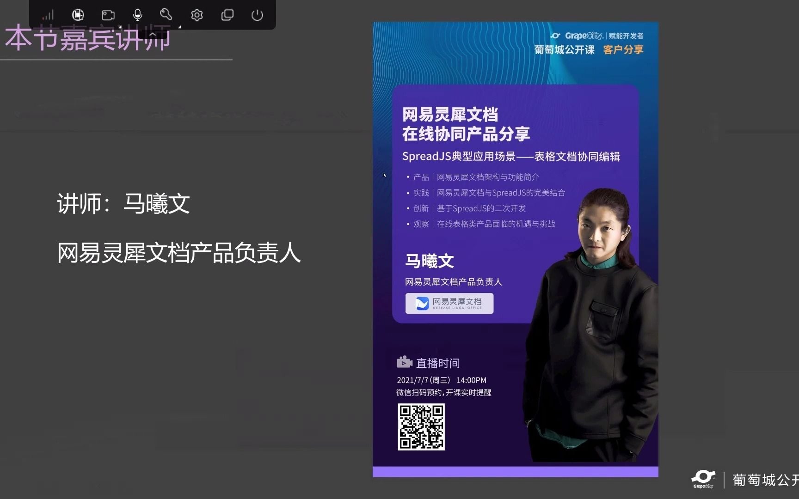Click the slide text '网易灵犀文档产品负责人'

pyautogui.click(x=179, y=253)
